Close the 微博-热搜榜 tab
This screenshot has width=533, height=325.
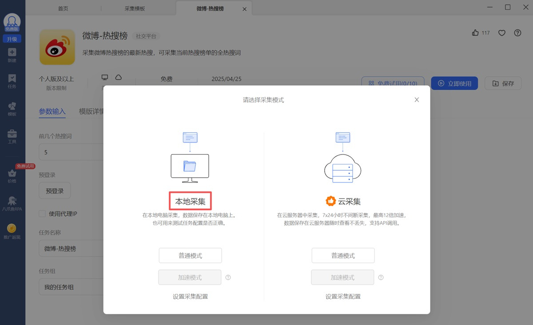(244, 9)
